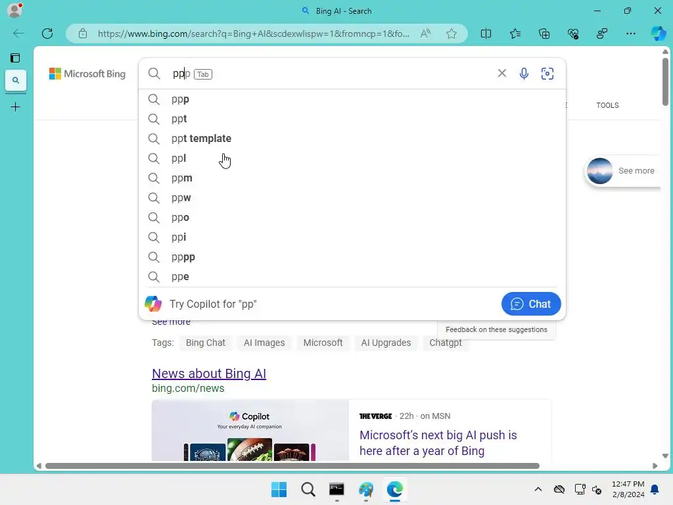The image size is (673, 505).
Task: Open Copilot sidebar icon
Action: [659, 34]
